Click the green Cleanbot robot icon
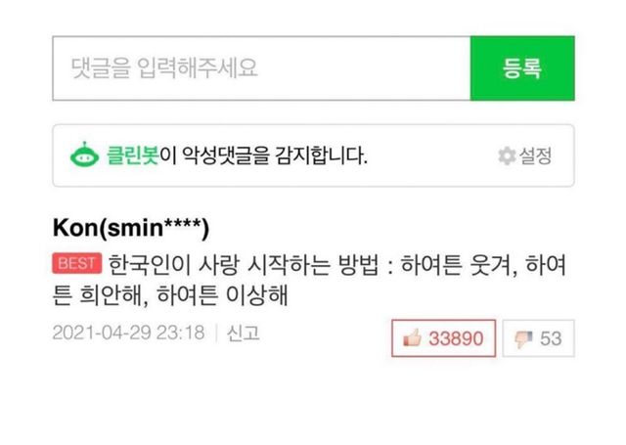This screenshot has height=445, width=626. pos(84,155)
